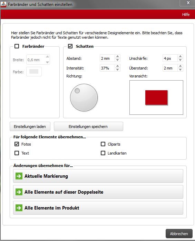Click the Abbrechen button
Image resolution: width=195 pixels, height=241 pixels.
[x=179, y=234]
